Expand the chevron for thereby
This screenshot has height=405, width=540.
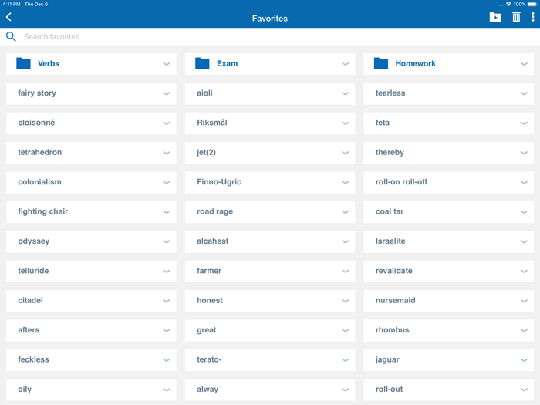524,153
